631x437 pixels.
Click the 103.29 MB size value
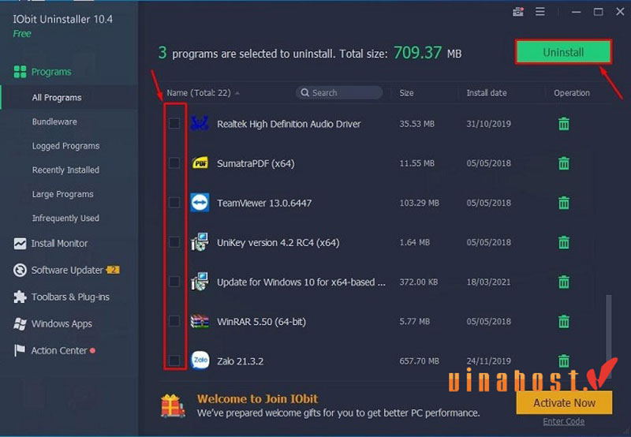pos(420,203)
